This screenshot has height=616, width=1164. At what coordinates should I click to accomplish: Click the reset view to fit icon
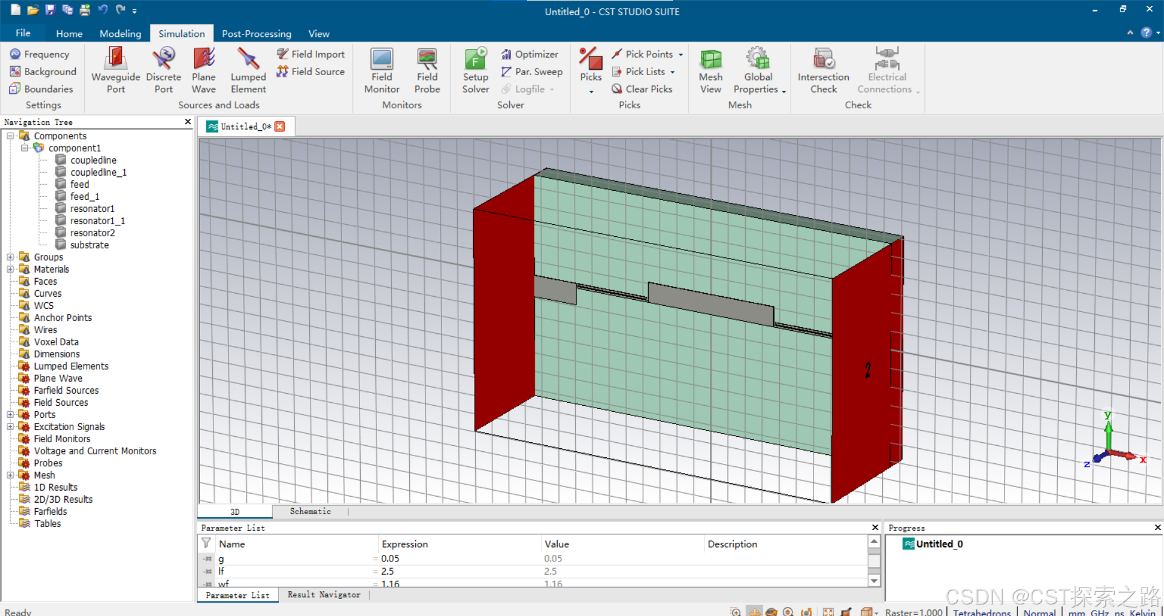point(828,612)
